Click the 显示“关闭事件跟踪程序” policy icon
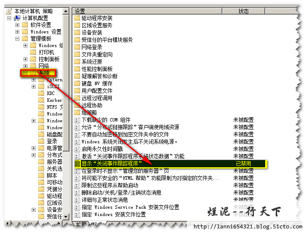Viewport: 308px width, 234px height. click(78, 163)
